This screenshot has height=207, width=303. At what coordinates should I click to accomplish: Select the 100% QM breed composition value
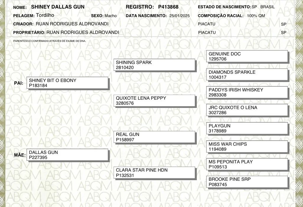click(256, 16)
